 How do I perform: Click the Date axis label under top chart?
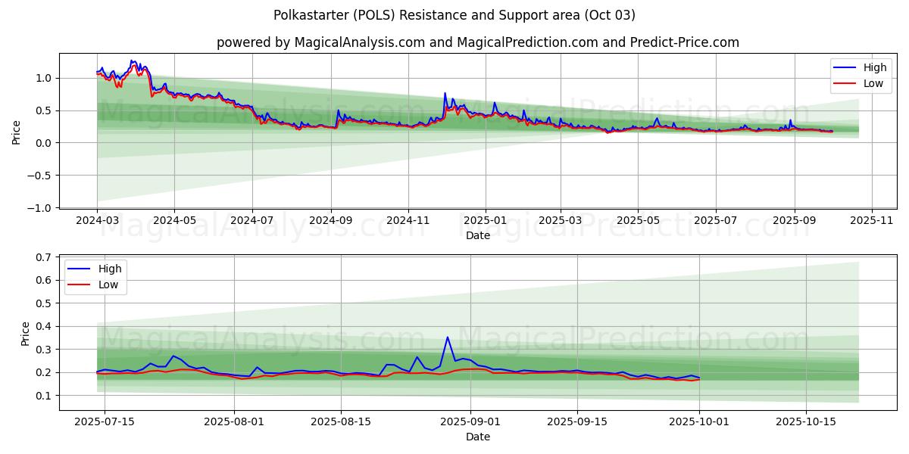(x=477, y=235)
